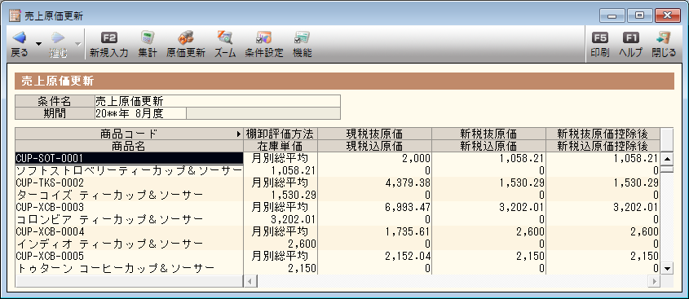Click the horizontal scrollbar left arrow
Screen dimensions: 689x299
click(250, 281)
